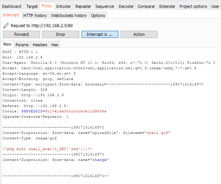Click the 'POST / HTTP/1.1' request line

[x=20, y=52]
